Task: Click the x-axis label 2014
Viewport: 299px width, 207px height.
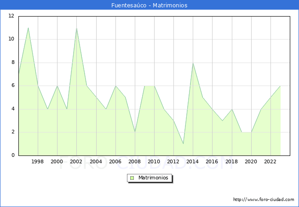Action: click(193, 161)
